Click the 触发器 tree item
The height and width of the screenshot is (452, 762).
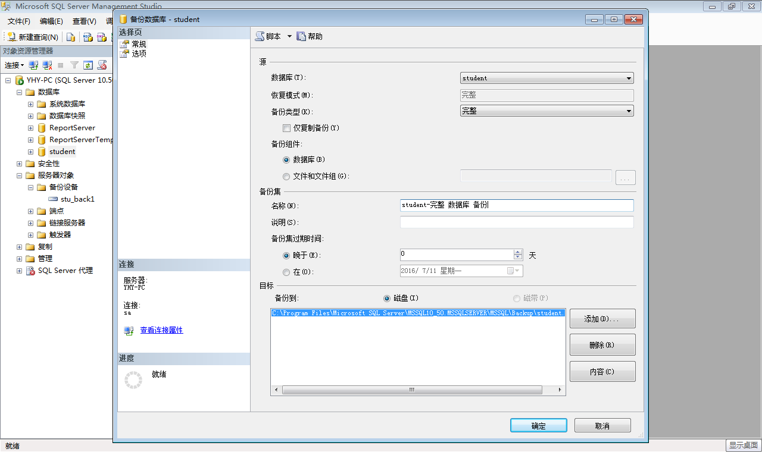coord(60,235)
